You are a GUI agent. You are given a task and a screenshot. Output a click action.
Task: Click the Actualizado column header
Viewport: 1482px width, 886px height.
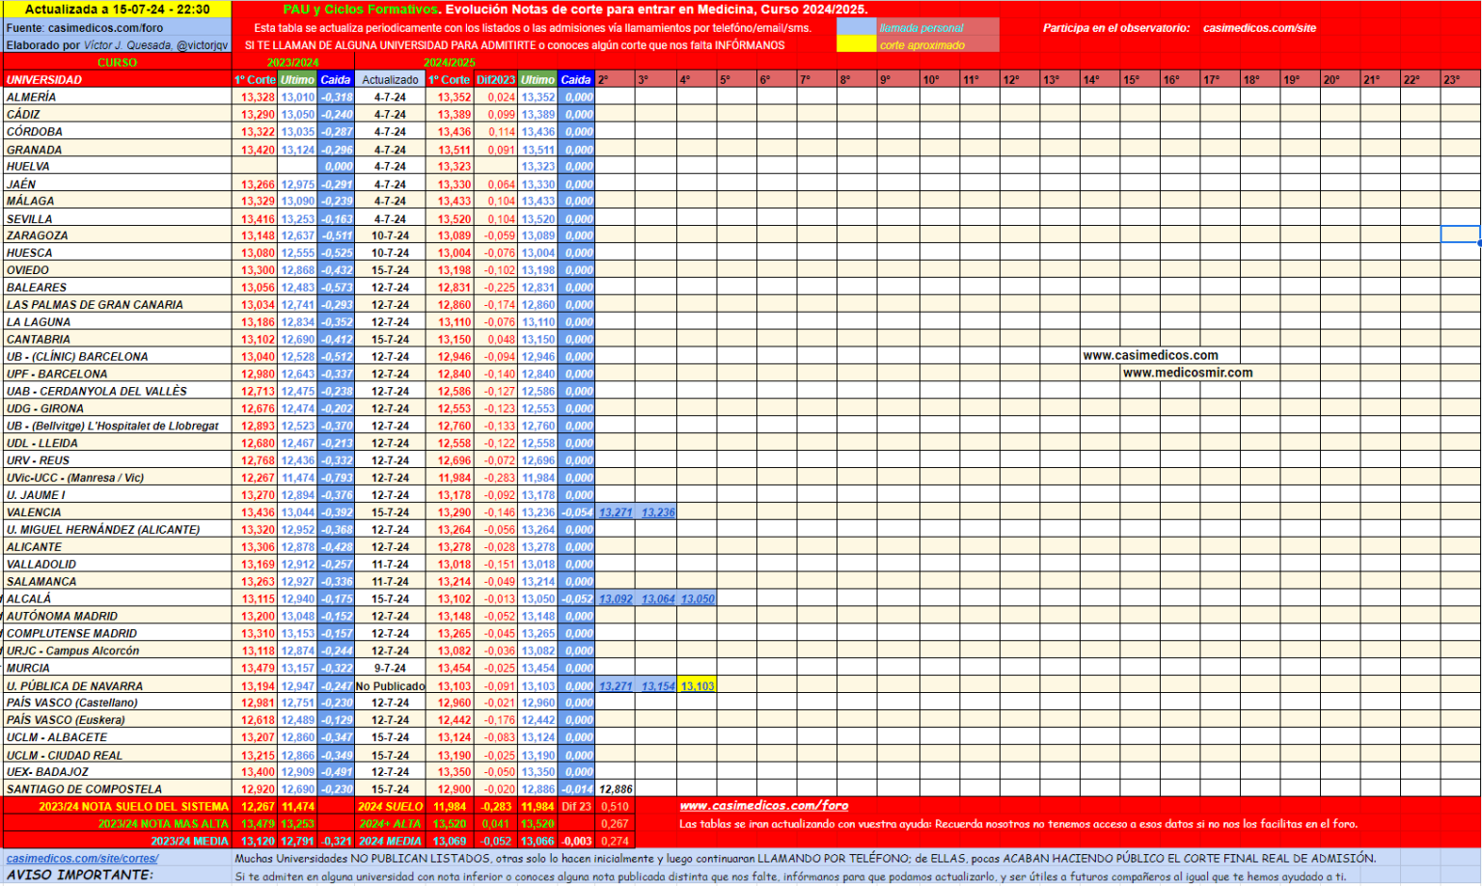(390, 80)
